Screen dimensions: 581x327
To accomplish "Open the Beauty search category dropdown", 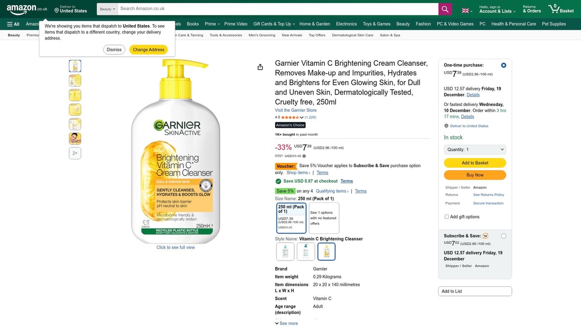I will 107,8.
